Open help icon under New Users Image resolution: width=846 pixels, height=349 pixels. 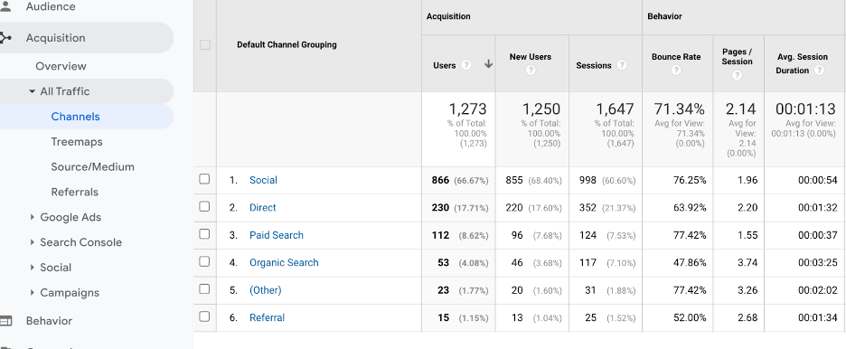[531, 71]
